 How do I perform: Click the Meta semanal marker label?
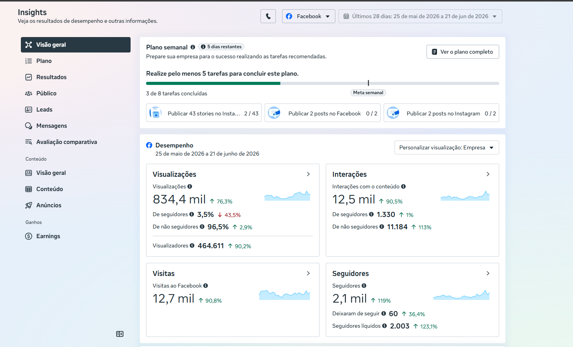tap(368, 93)
